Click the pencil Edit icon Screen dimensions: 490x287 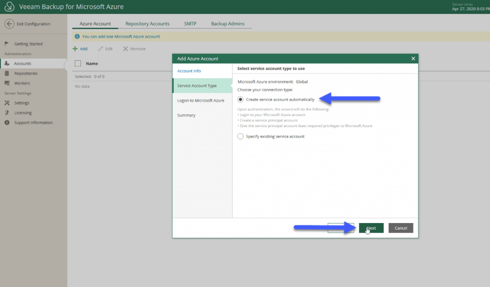click(x=100, y=49)
